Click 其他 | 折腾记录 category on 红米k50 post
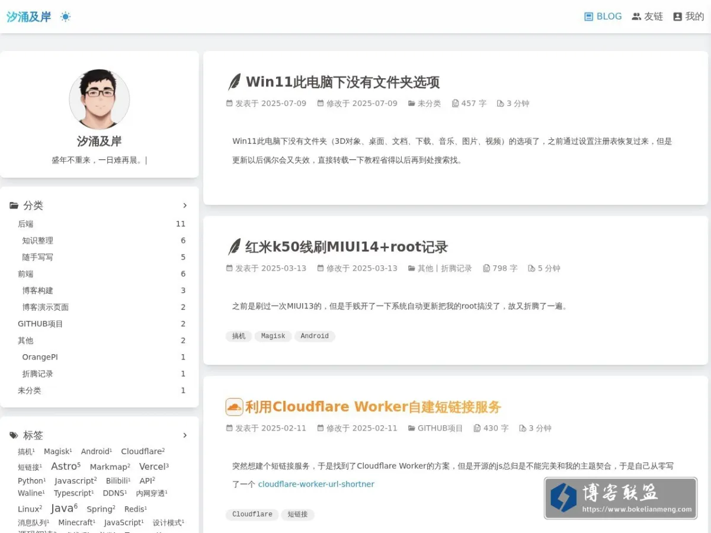 click(x=444, y=268)
